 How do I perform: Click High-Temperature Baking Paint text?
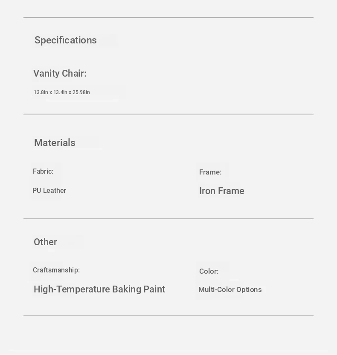tap(99, 289)
